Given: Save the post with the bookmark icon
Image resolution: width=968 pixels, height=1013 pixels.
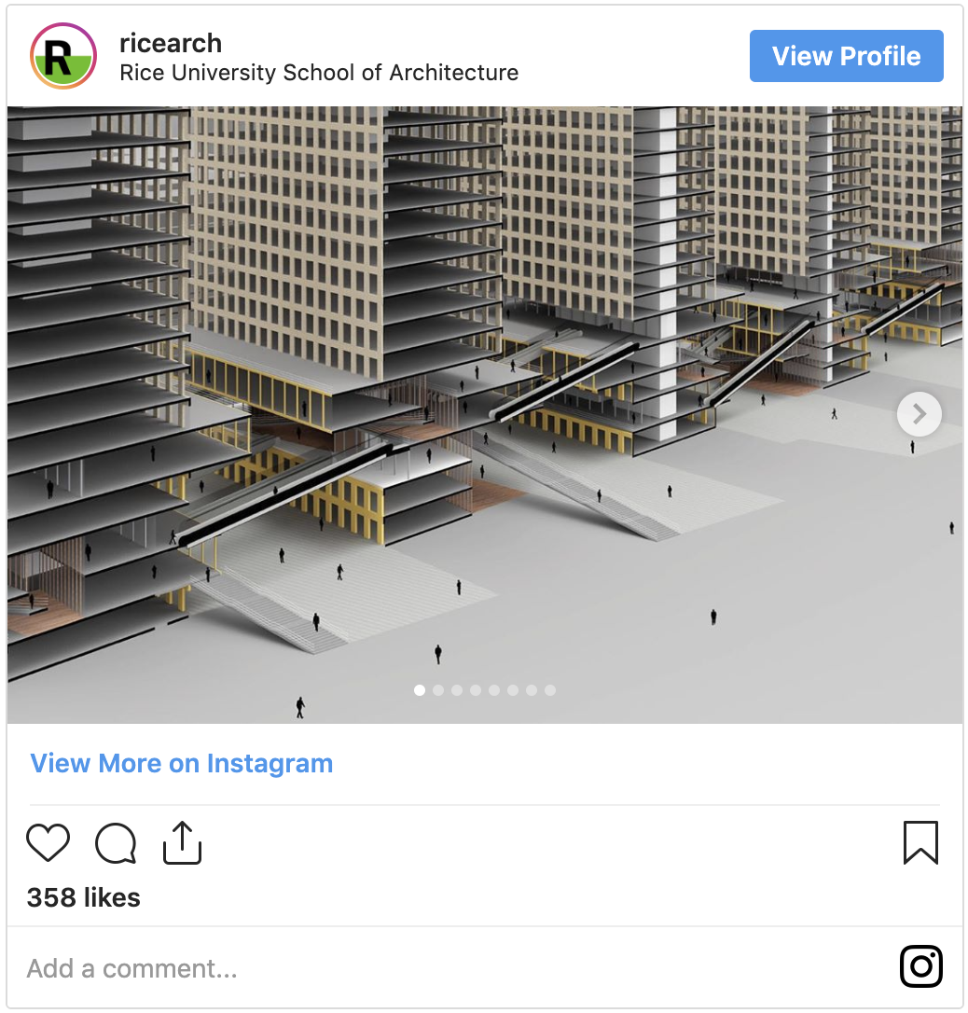Looking at the screenshot, I should click(x=920, y=842).
